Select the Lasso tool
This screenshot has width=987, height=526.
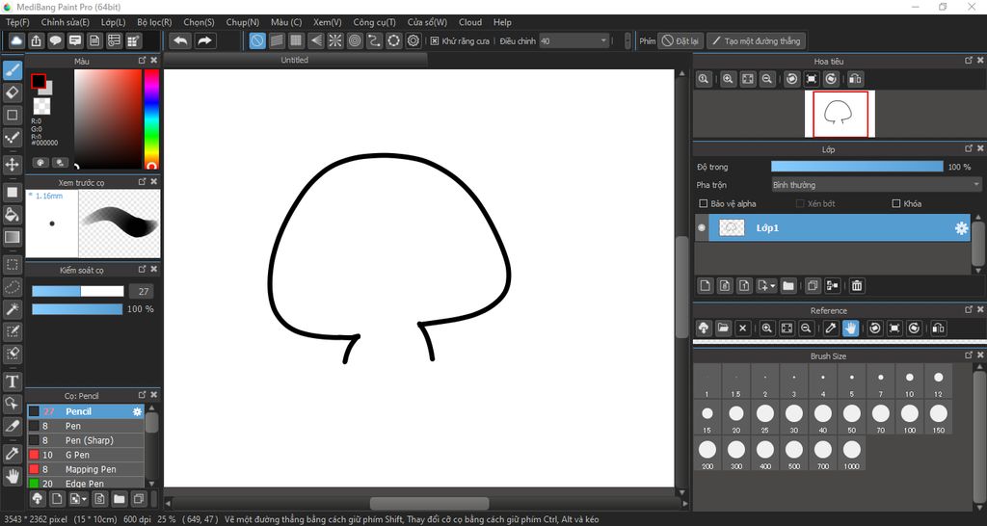[x=12, y=287]
